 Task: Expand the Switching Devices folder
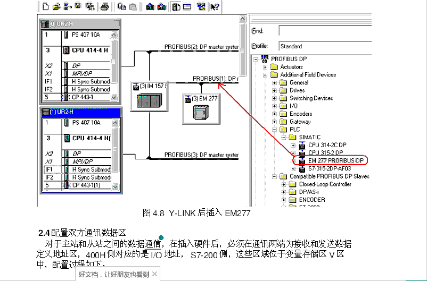click(x=274, y=98)
